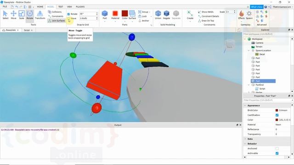This screenshot has height=165, width=294.
Task: Open the Transform tool
Action: point(40,15)
